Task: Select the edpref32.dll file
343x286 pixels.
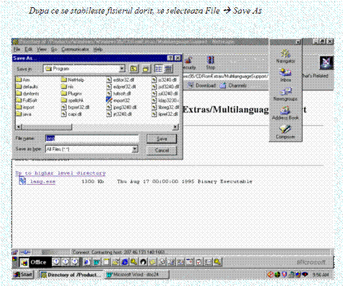Action: 121,86
